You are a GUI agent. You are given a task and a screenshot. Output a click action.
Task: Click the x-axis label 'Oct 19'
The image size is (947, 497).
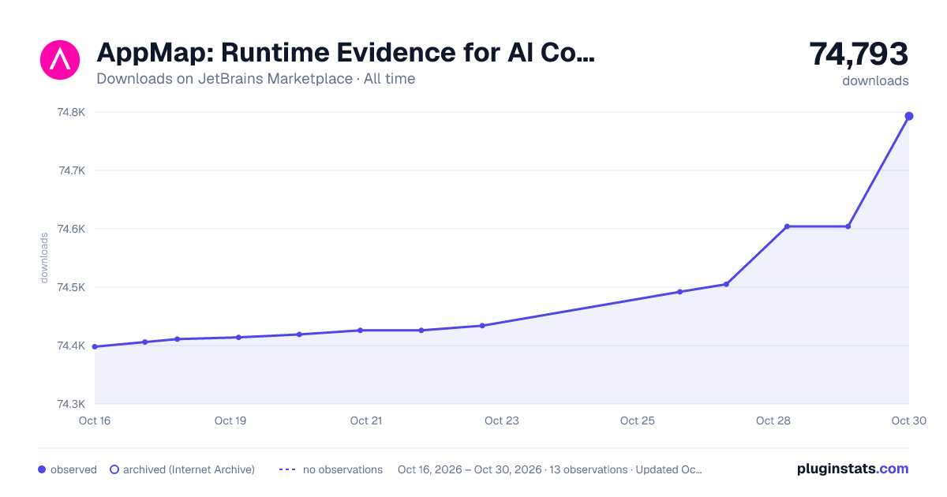[230, 420]
